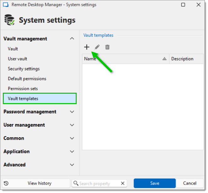Viewport: 208px width, 193px height.
Task: Open the Security settings page
Action: point(24,69)
